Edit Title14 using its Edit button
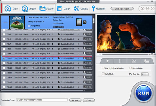This screenshot has width=156, height=106. point(88,77)
